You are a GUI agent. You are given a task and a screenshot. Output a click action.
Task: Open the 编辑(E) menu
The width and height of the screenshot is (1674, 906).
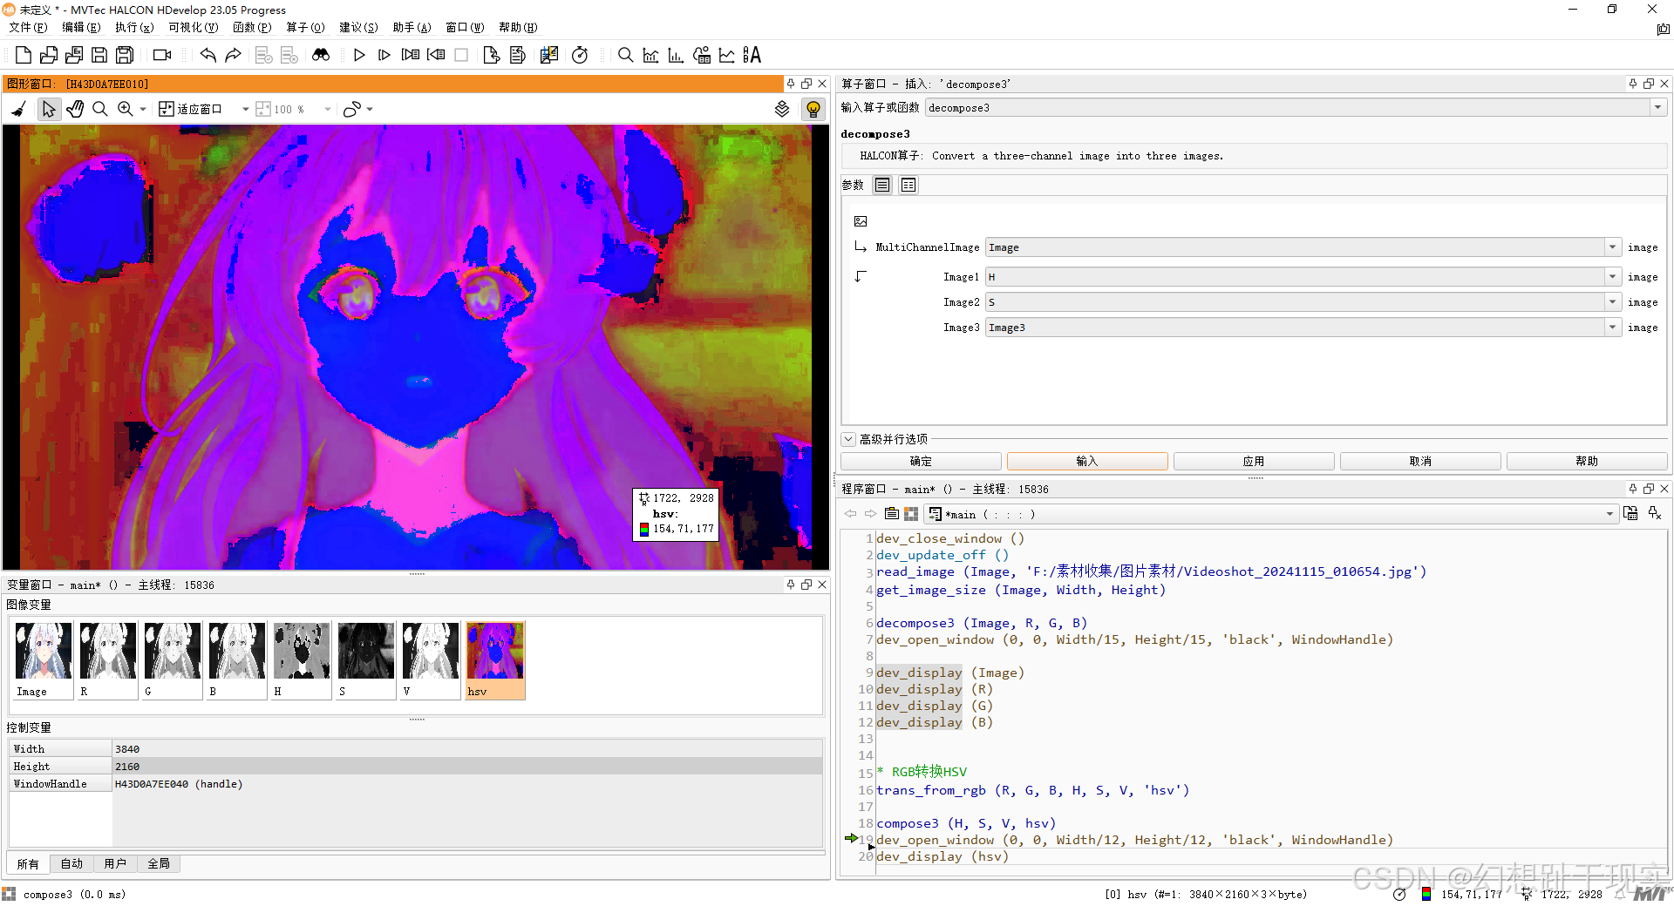pos(81,27)
